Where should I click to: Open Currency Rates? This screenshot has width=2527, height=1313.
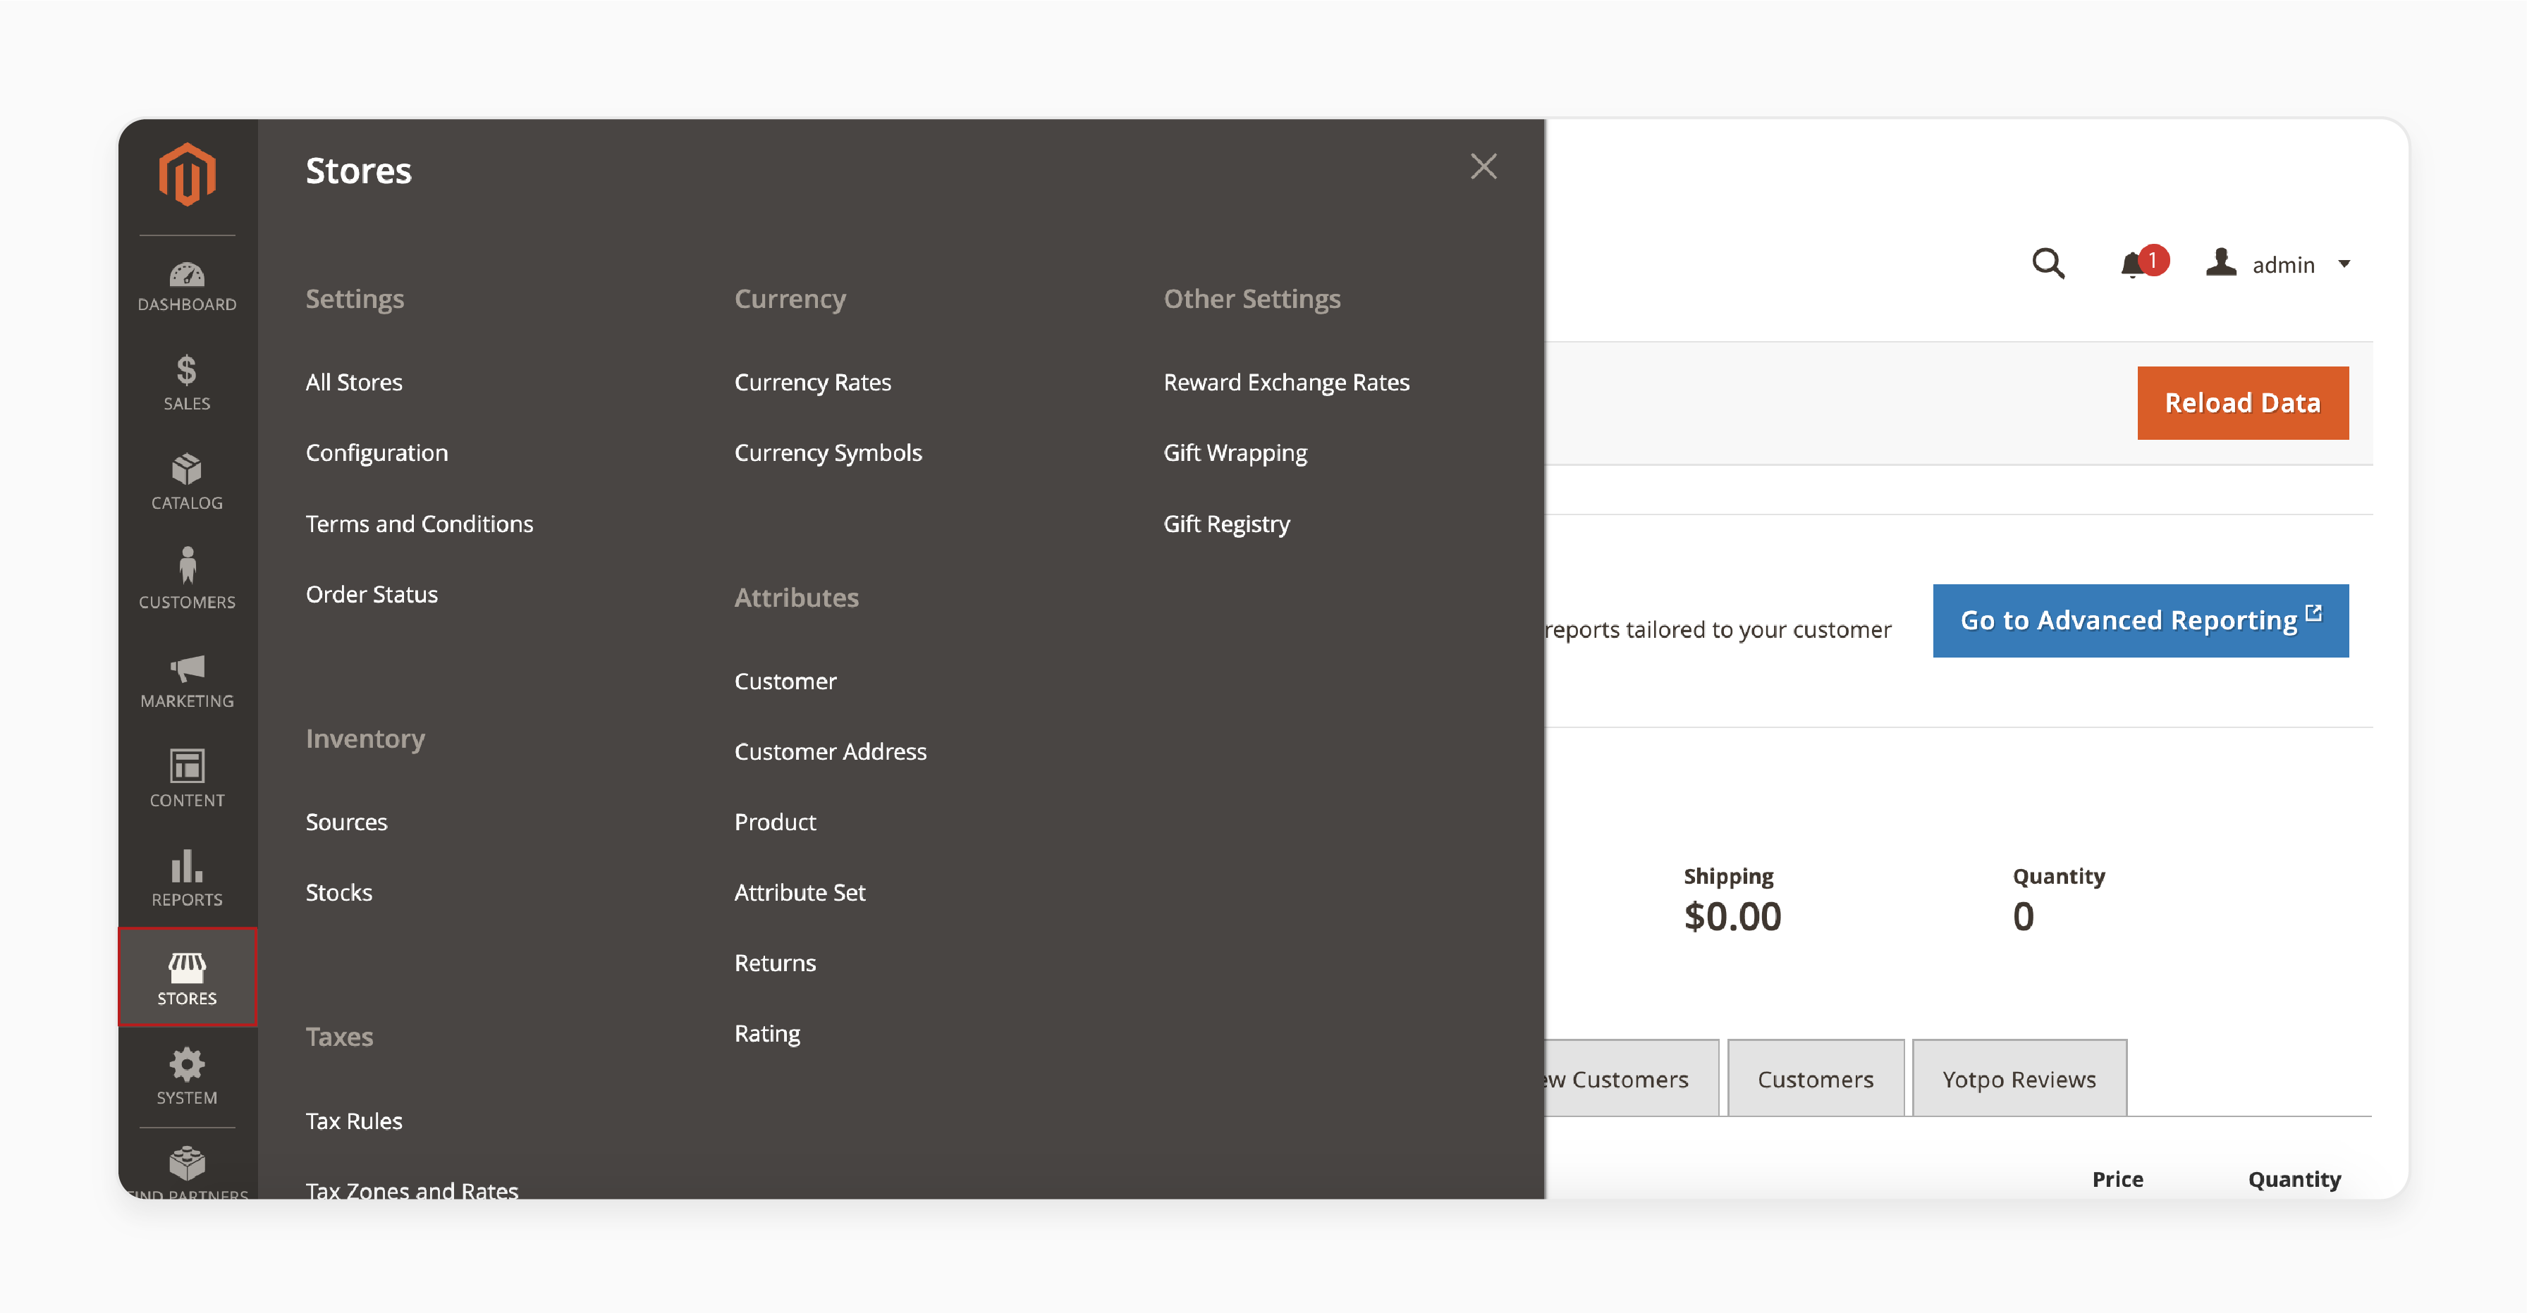coord(812,383)
